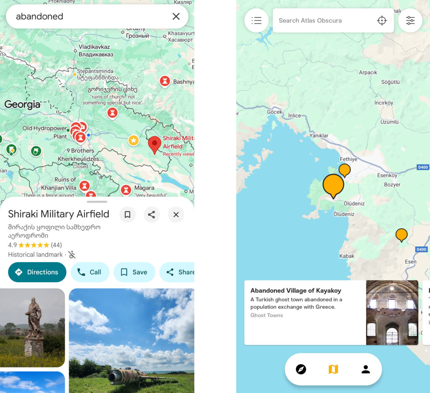Tap the "Üzümlü" map label
This screenshot has width=430, height=393.
coord(389,122)
